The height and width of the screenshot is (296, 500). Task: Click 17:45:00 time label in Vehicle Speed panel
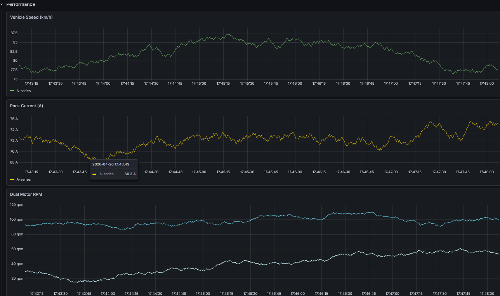click(199, 84)
